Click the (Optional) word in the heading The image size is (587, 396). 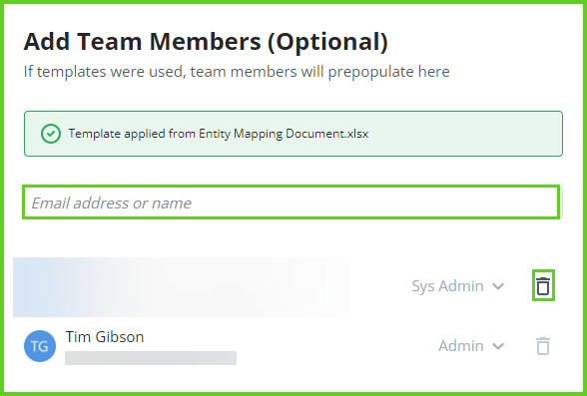pyautogui.click(x=327, y=41)
